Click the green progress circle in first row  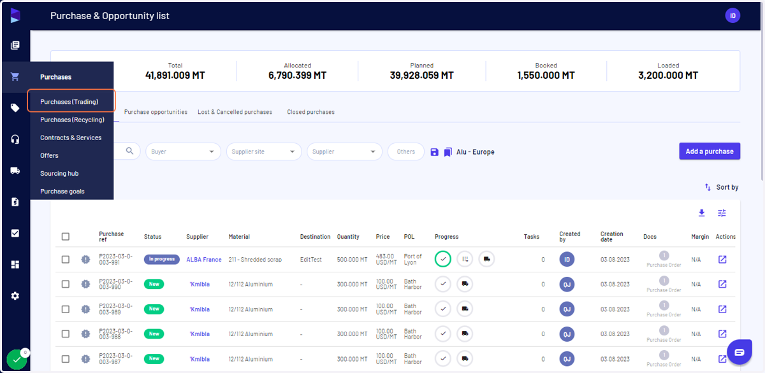pos(443,259)
